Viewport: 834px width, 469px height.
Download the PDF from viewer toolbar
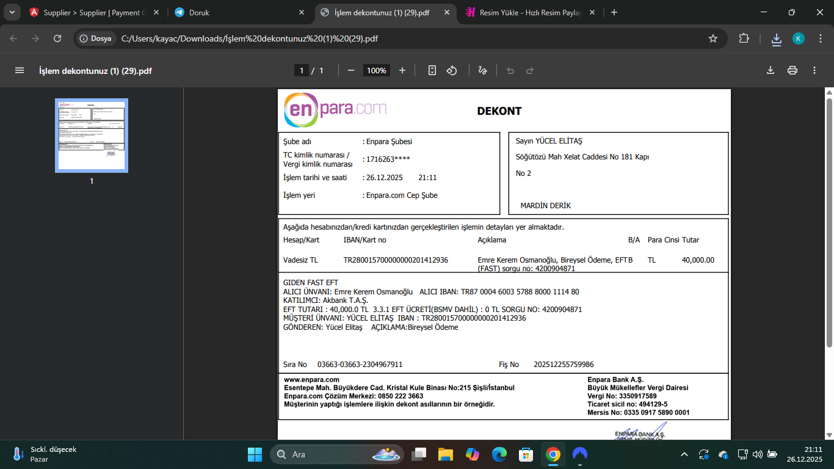771,70
